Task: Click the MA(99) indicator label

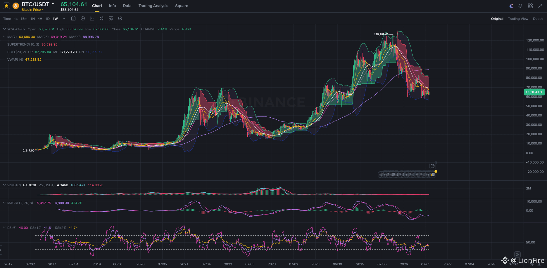Action: point(75,37)
